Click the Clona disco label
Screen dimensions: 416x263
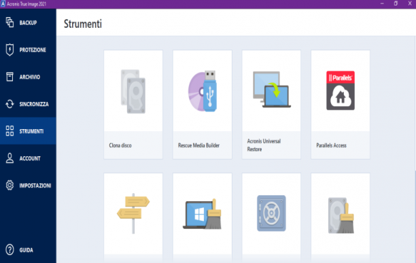click(x=120, y=145)
